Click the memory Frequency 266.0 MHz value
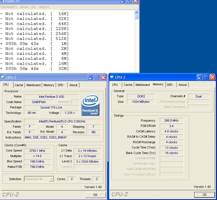 (171, 120)
